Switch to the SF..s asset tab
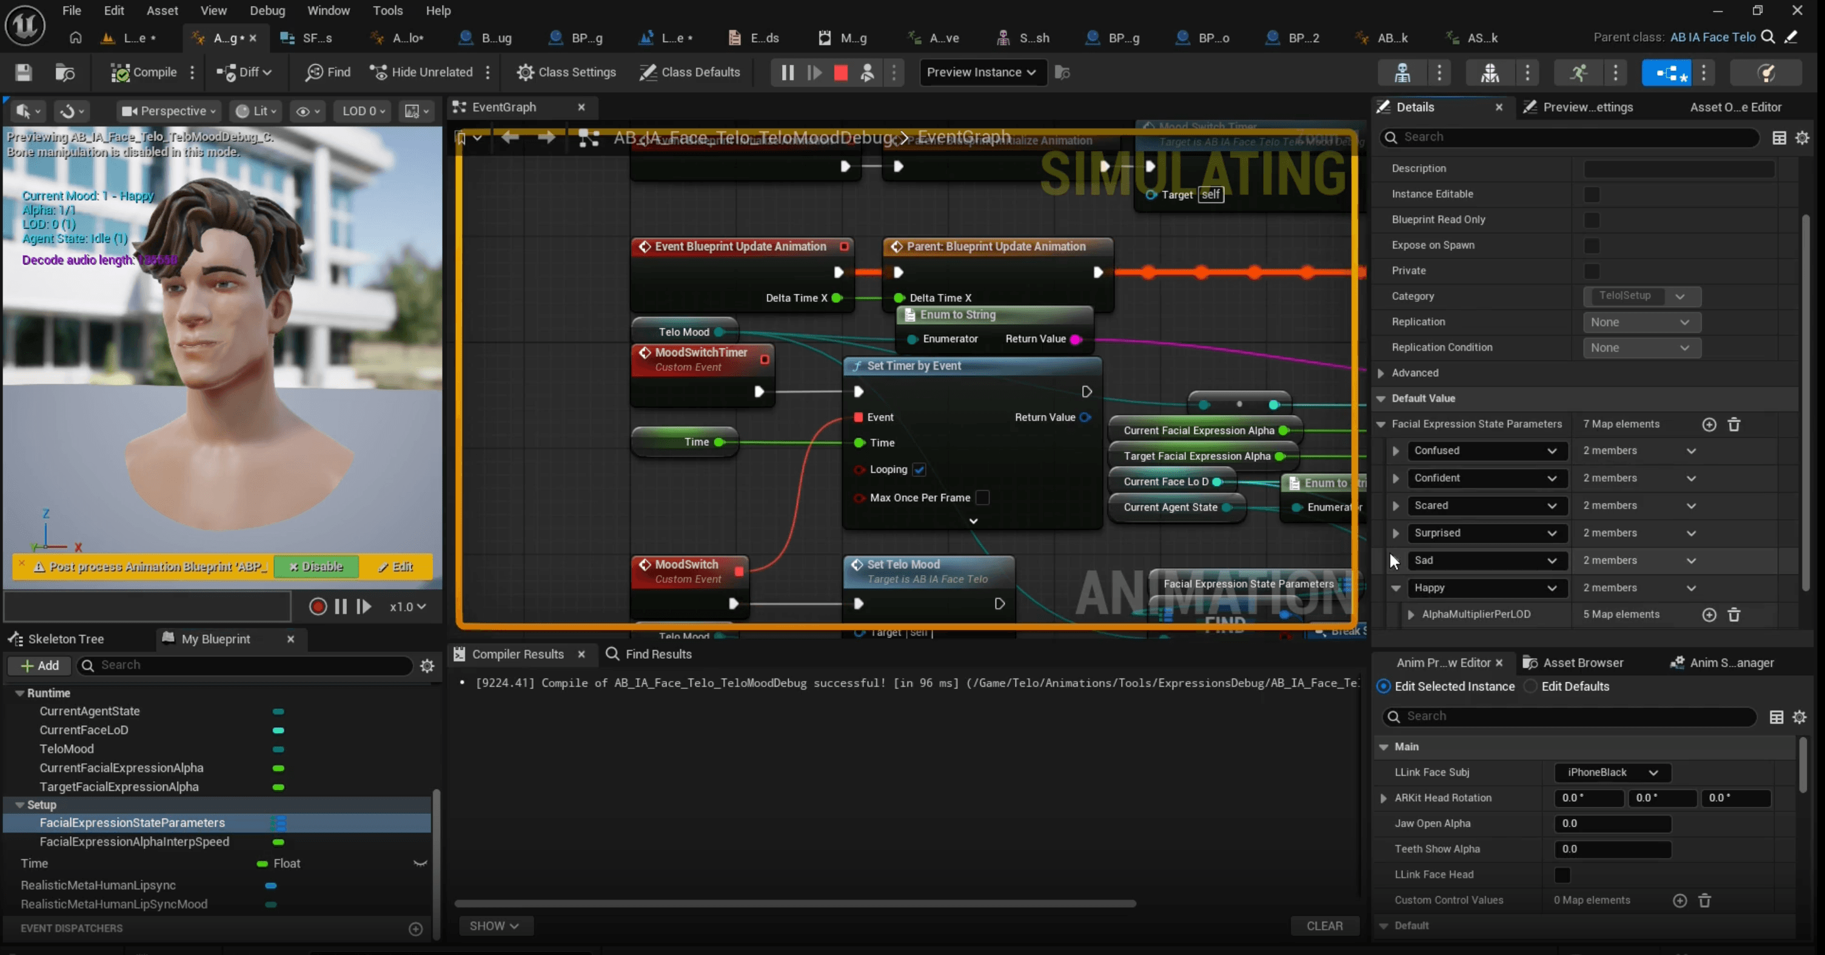Viewport: 1825px width, 955px height. 307,38
